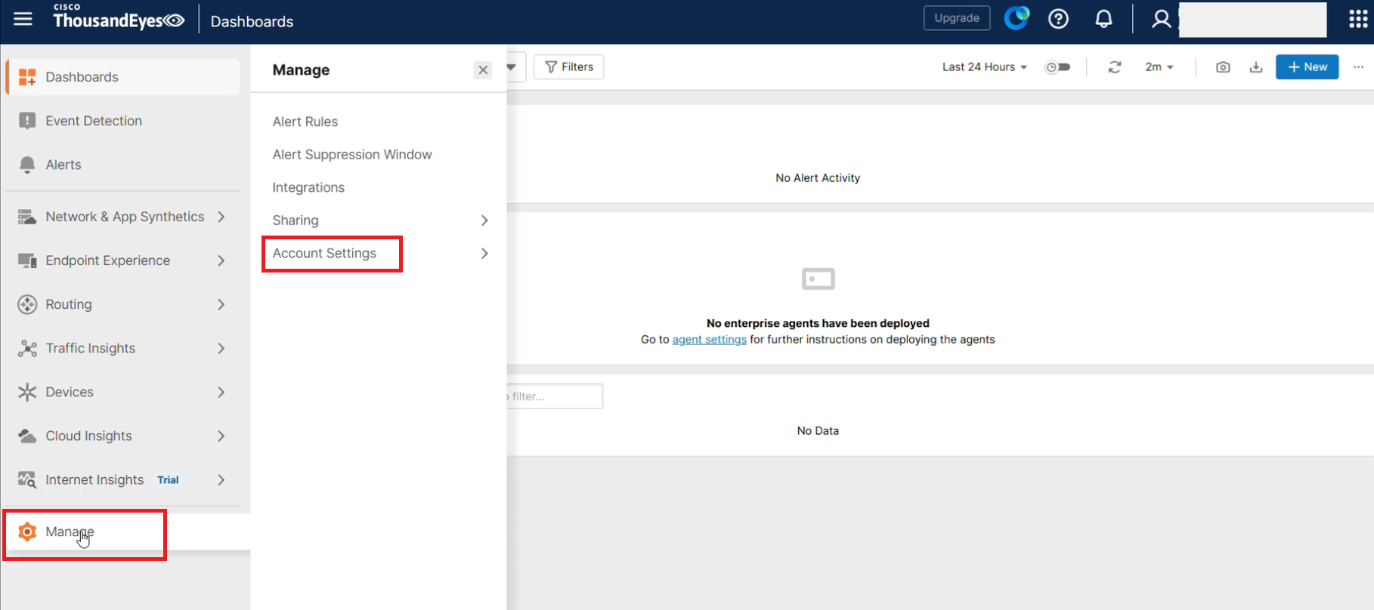Open the Cisco AI assistant icon

tap(1017, 18)
